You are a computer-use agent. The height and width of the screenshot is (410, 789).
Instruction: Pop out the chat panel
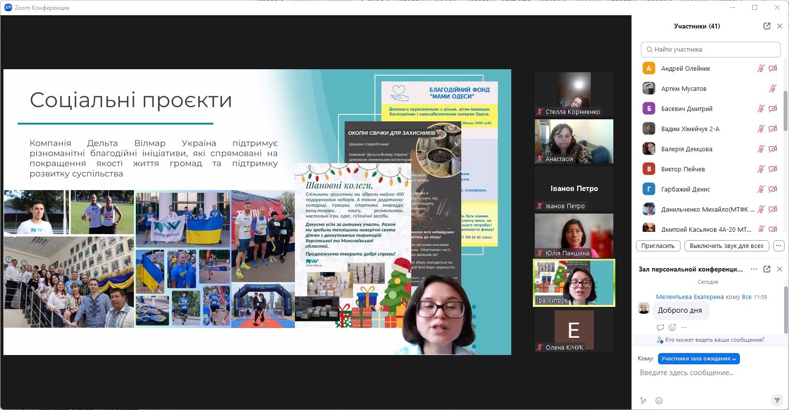click(767, 269)
